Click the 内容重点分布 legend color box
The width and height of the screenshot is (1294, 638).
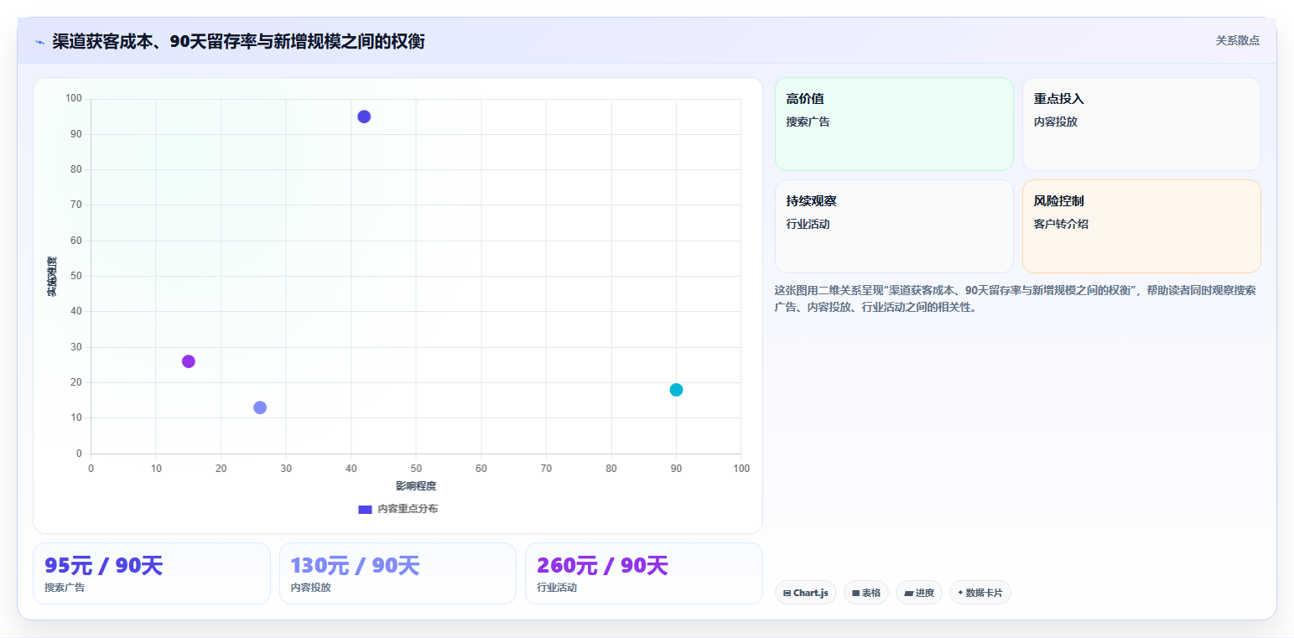(x=365, y=509)
